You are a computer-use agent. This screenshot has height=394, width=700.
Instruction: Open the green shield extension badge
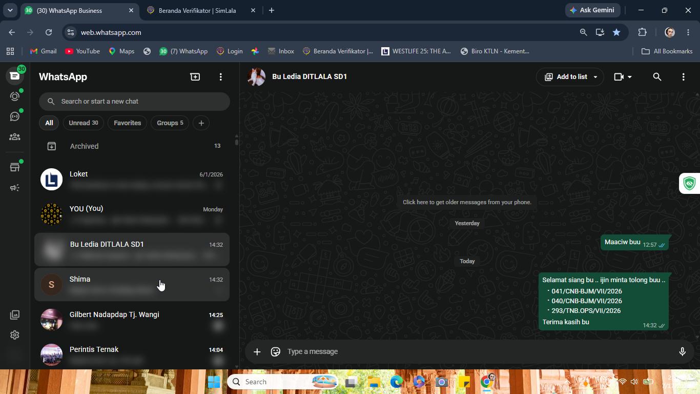[690, 183]
